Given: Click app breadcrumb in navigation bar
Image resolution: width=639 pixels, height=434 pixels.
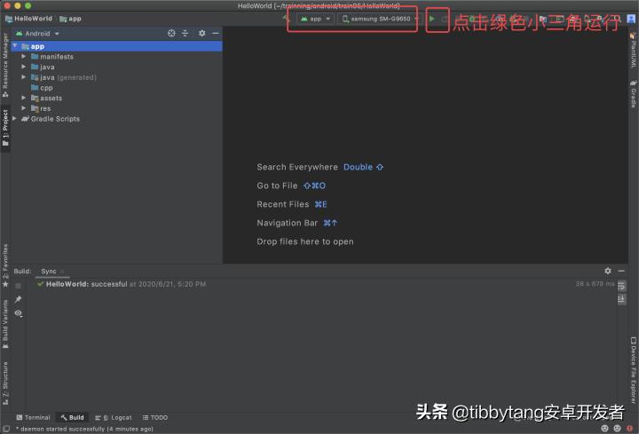Looking at the screenshot, I should click(70, 19).
